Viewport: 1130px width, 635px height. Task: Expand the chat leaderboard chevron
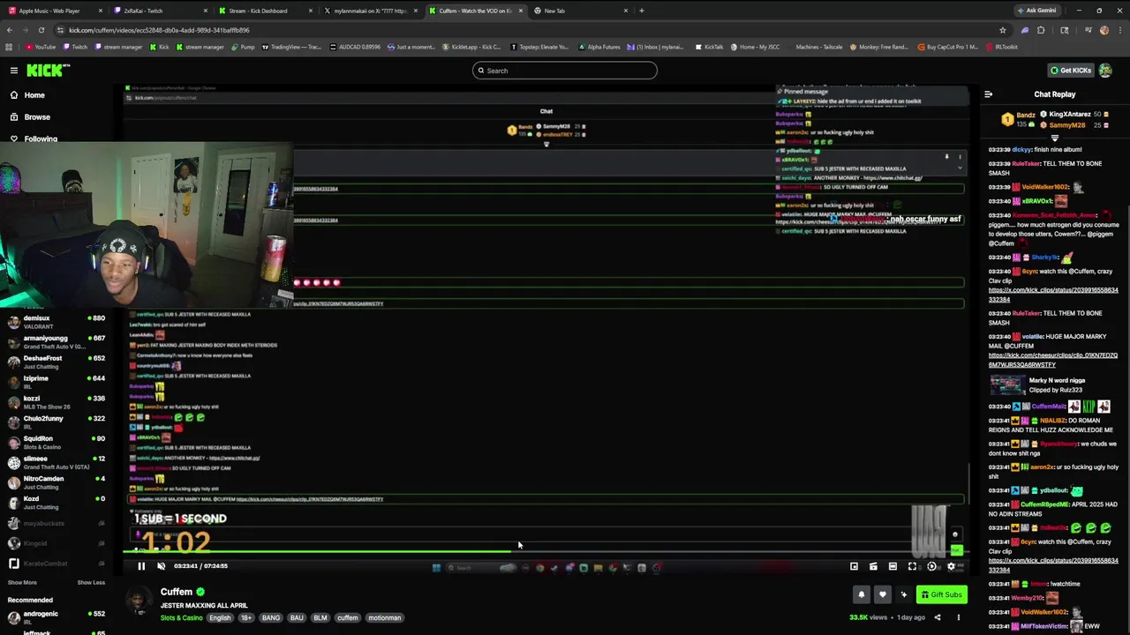pos(1054,138)
